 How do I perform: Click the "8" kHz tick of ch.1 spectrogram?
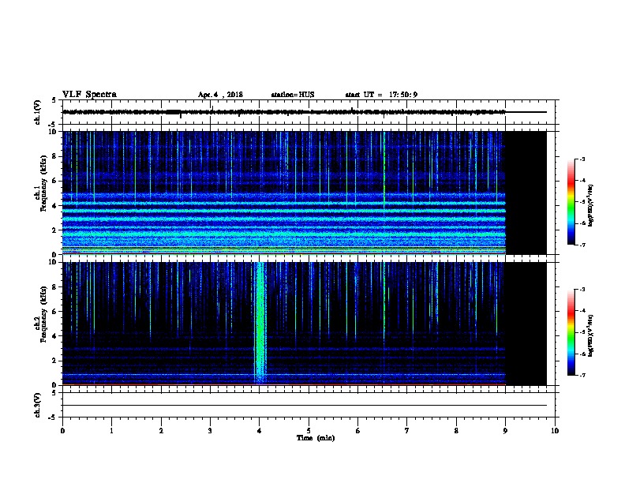[55, 156]
